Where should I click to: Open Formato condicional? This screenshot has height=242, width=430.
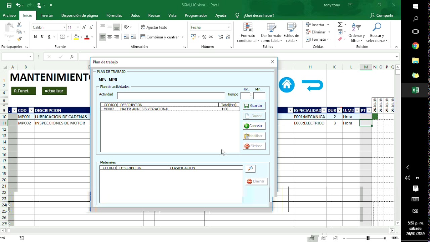coord(248,33)
